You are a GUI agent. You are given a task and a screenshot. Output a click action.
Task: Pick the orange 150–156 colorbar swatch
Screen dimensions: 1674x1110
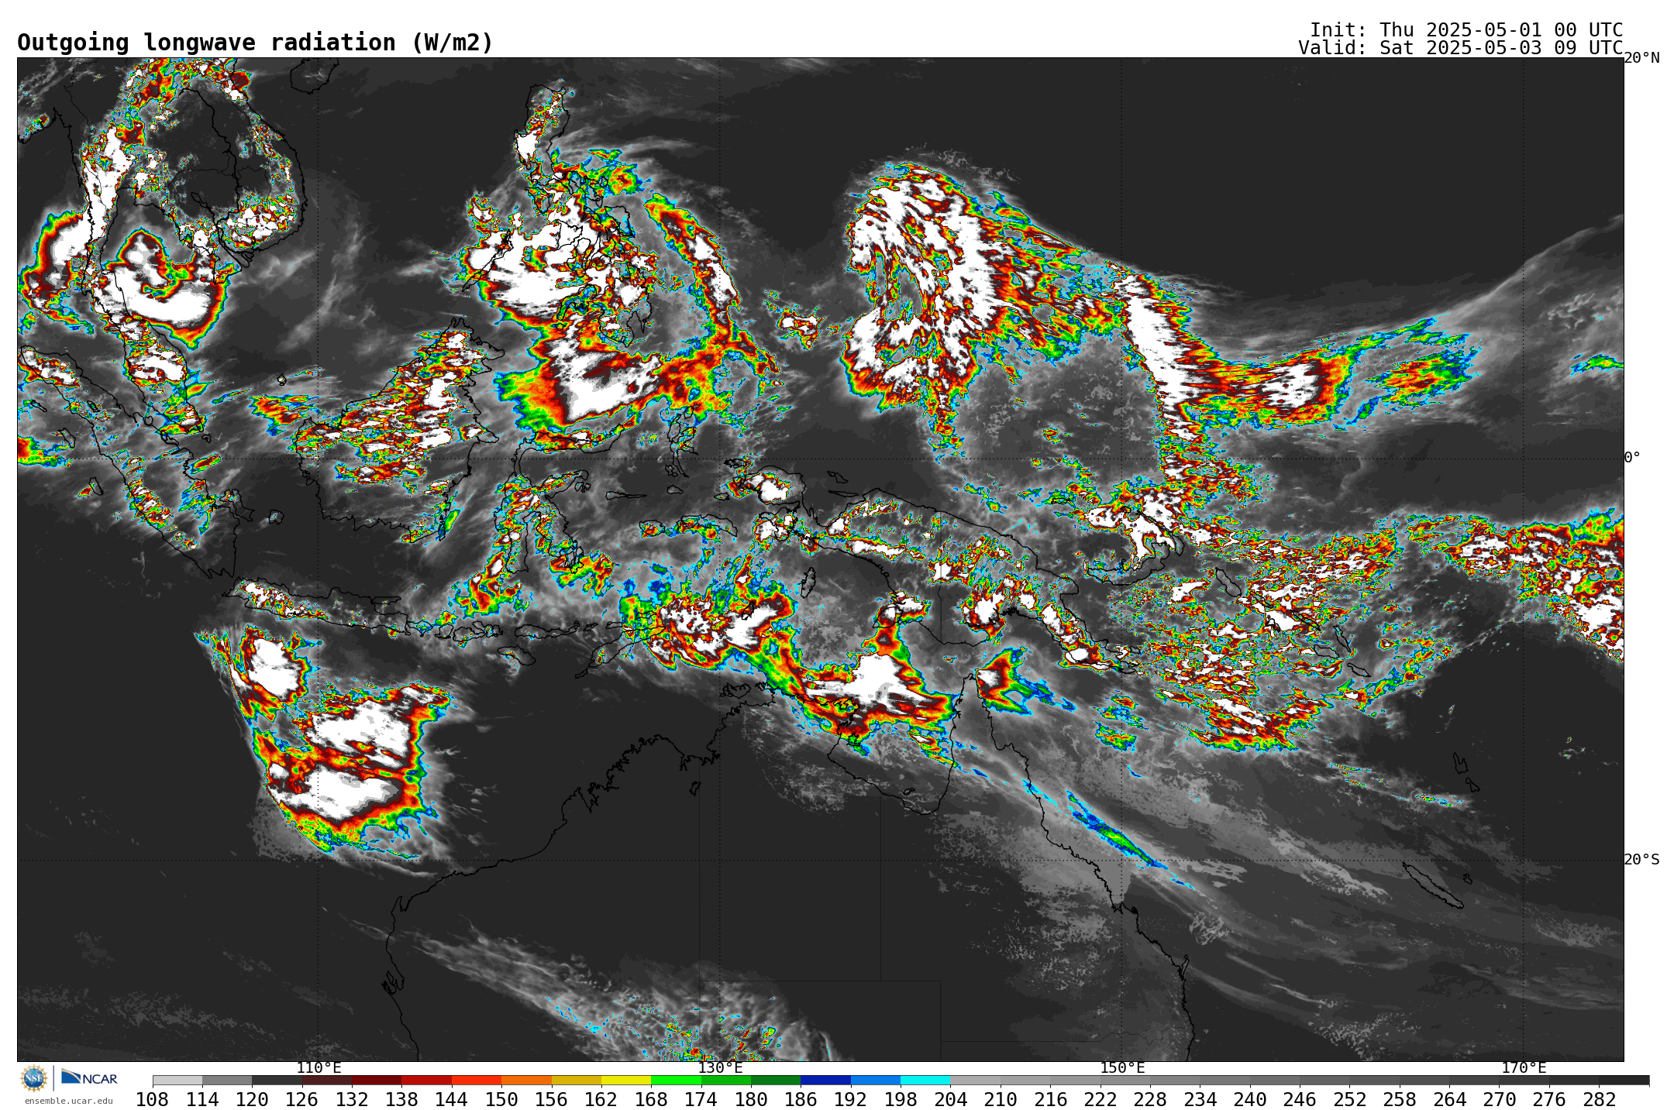click(526, 1081)
